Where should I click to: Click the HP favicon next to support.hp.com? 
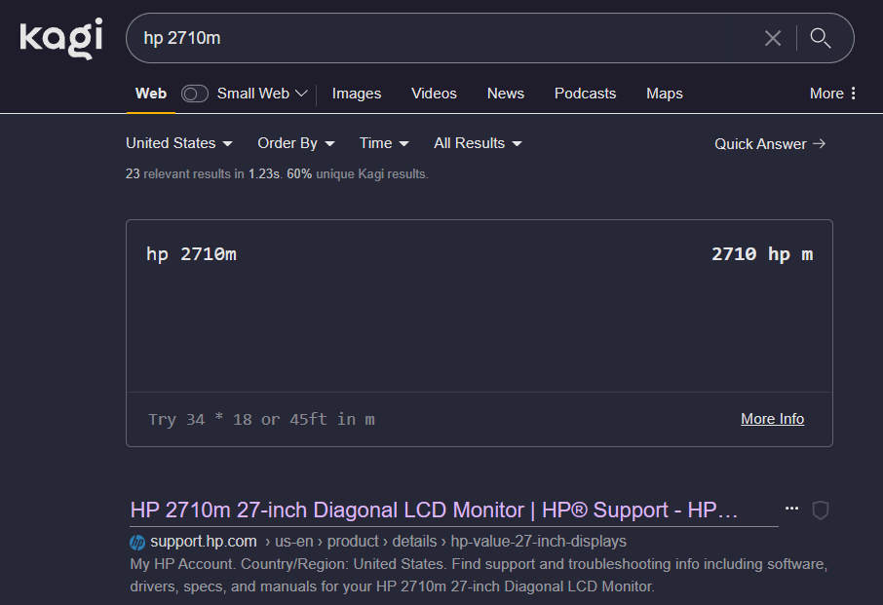pyautogui.click(x=137, y=542)
